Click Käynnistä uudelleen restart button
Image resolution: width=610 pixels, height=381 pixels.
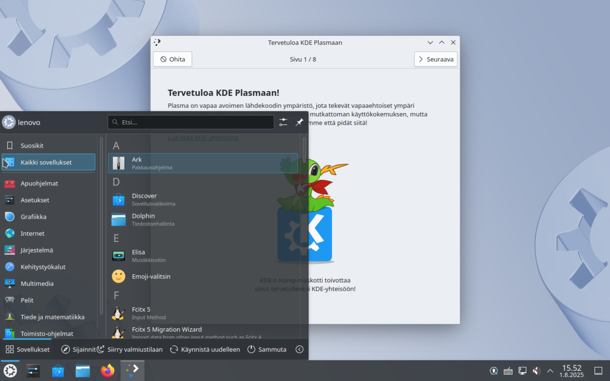pos(205,349)
